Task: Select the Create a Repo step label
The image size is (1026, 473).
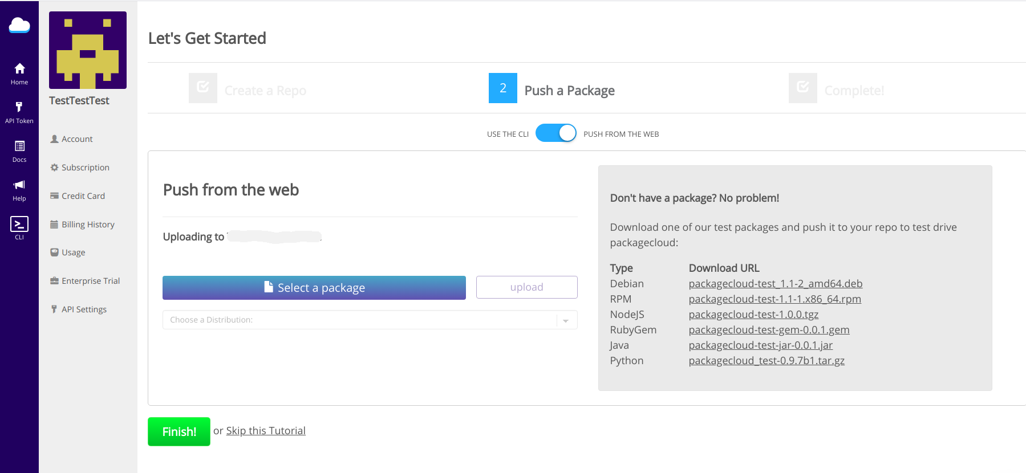Action: 265,91
